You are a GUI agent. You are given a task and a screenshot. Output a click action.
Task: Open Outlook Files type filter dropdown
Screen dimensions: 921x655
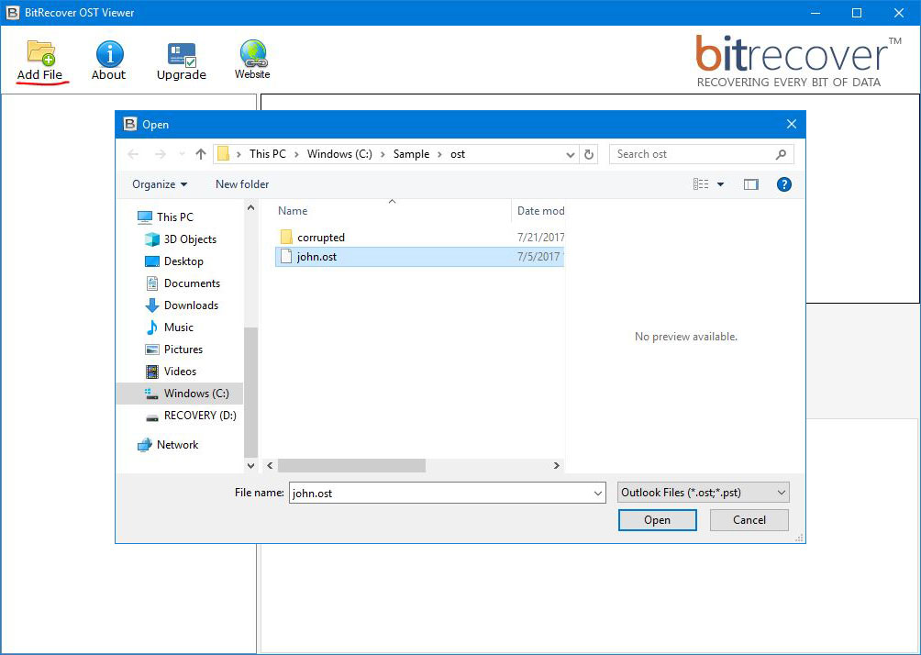(703, 493)
